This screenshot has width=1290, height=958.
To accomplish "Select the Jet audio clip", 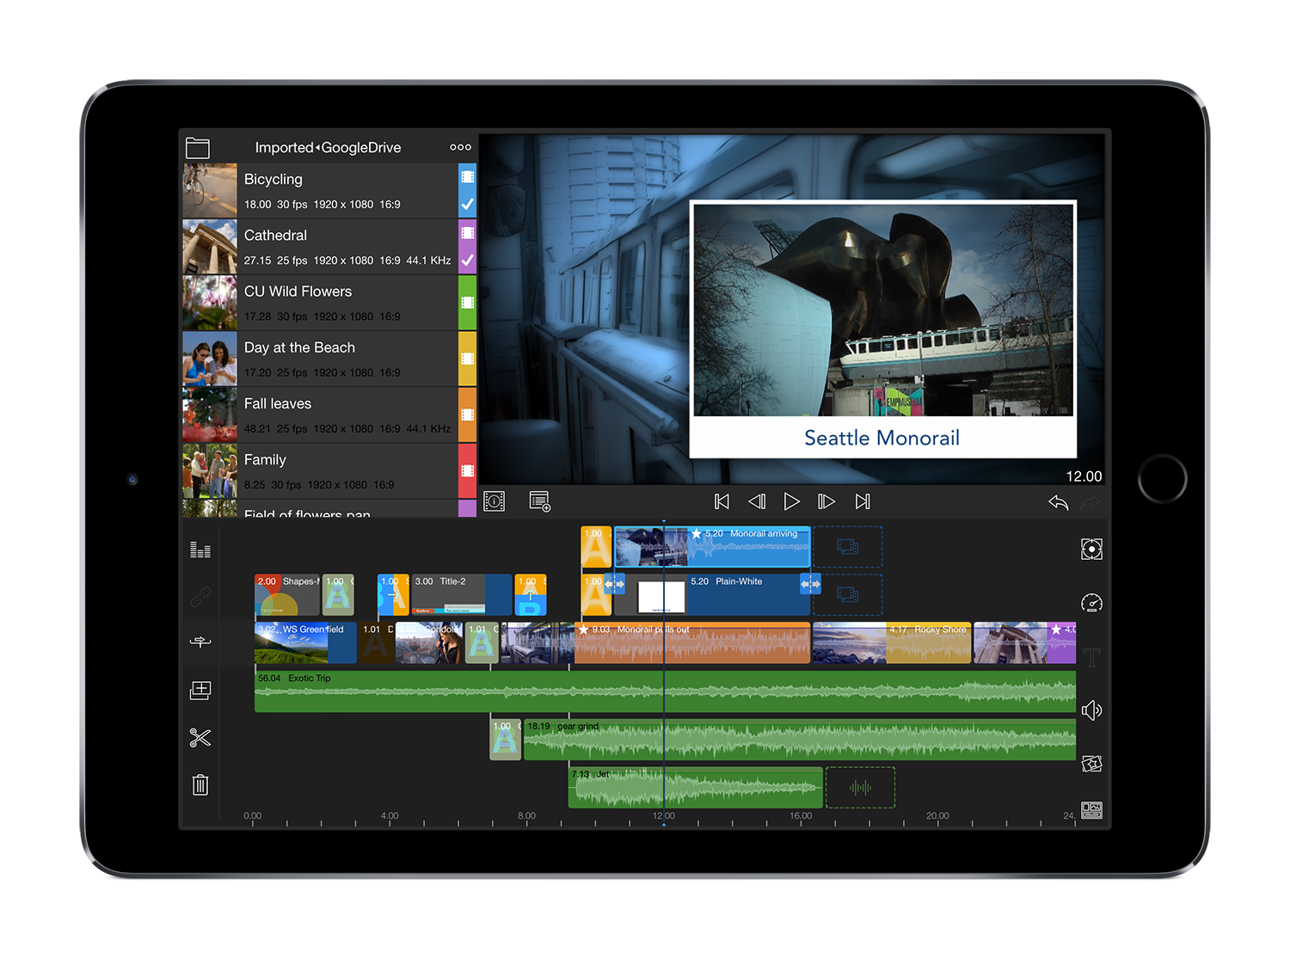I will coord(696,788).
